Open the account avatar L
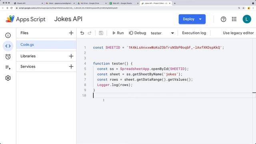 (247, 19)
